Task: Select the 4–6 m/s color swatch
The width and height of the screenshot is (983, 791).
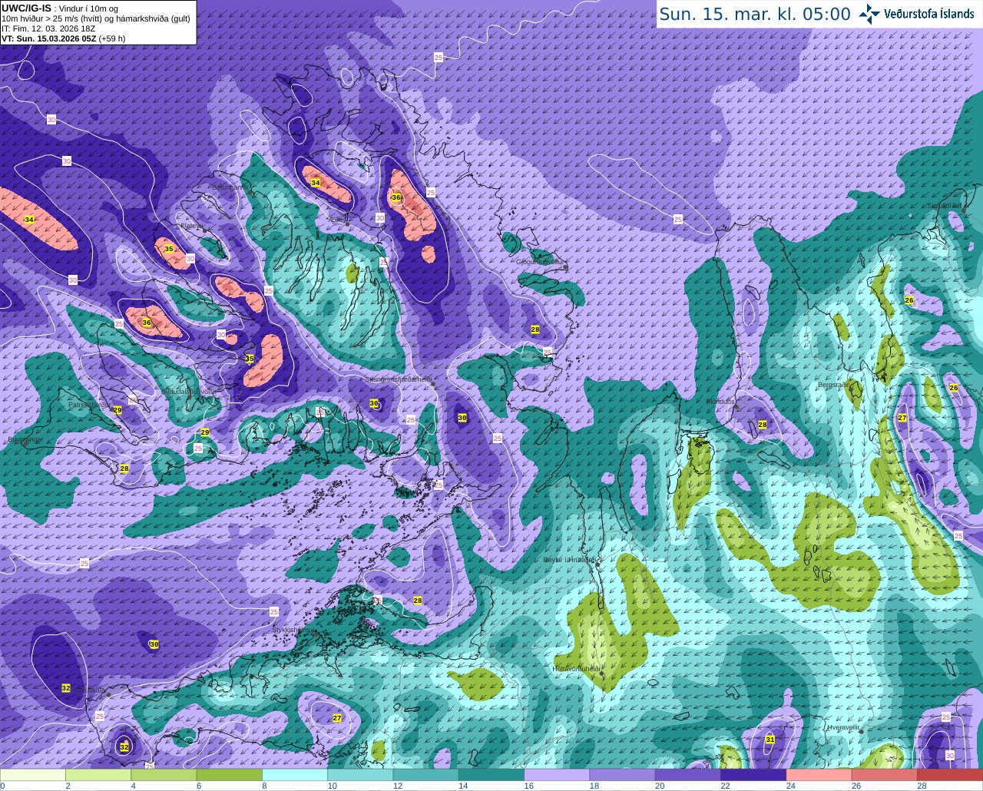Action: tap(165, 775)
